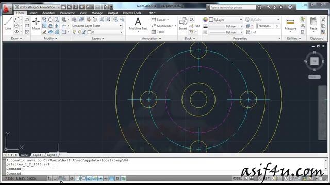Click the keyword search input field

233,7
